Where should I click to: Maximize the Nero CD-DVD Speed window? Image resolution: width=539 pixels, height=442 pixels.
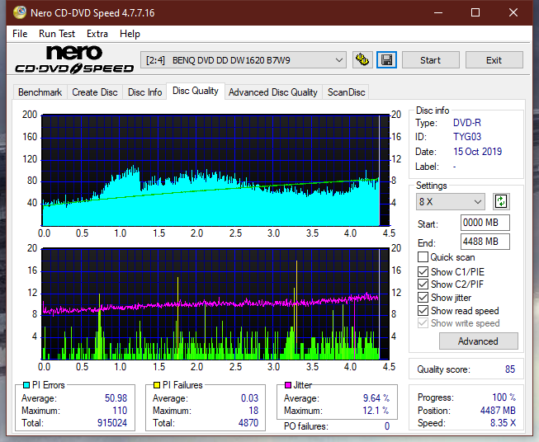(x=475, y=12)
